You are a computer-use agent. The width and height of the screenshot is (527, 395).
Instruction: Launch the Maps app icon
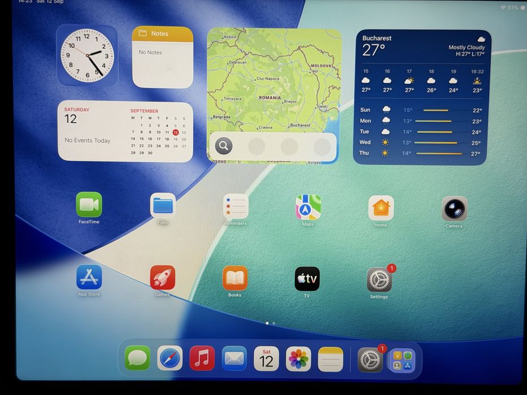click(x=308, y=207)
